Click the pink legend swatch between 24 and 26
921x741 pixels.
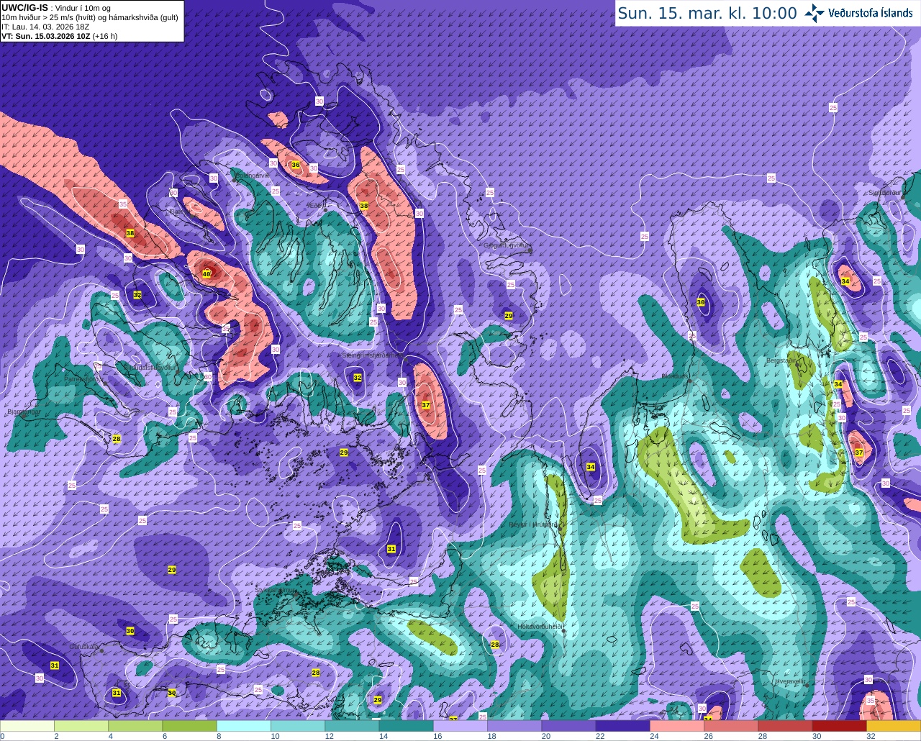click(x=677, y=726)
